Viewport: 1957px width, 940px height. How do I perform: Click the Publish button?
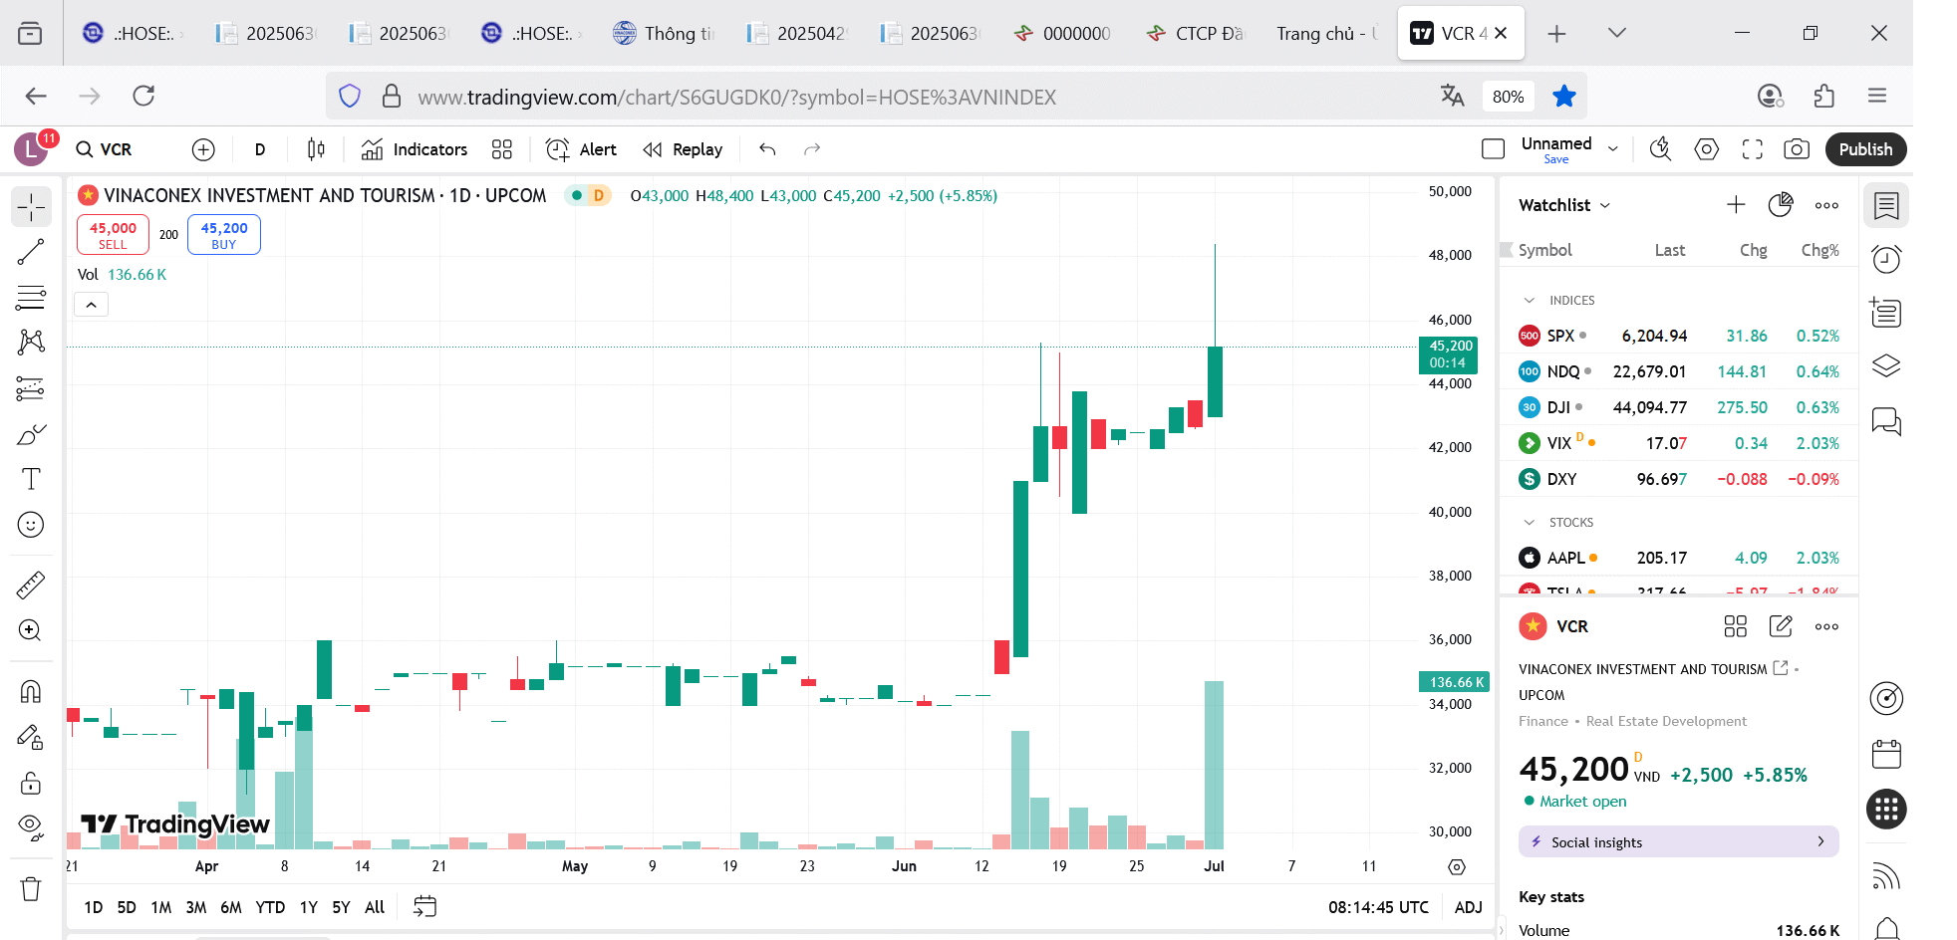click(1865, 148)
